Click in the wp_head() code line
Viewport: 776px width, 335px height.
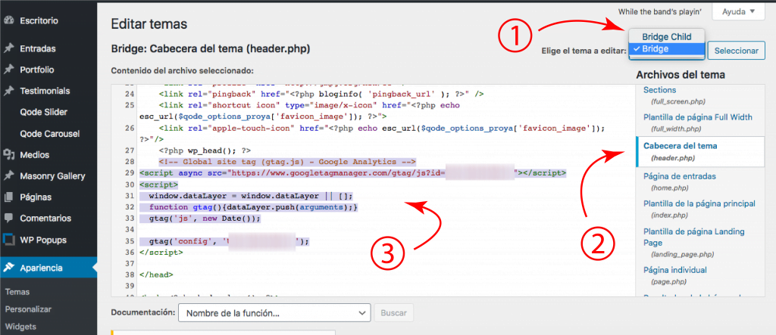[205, 150]
